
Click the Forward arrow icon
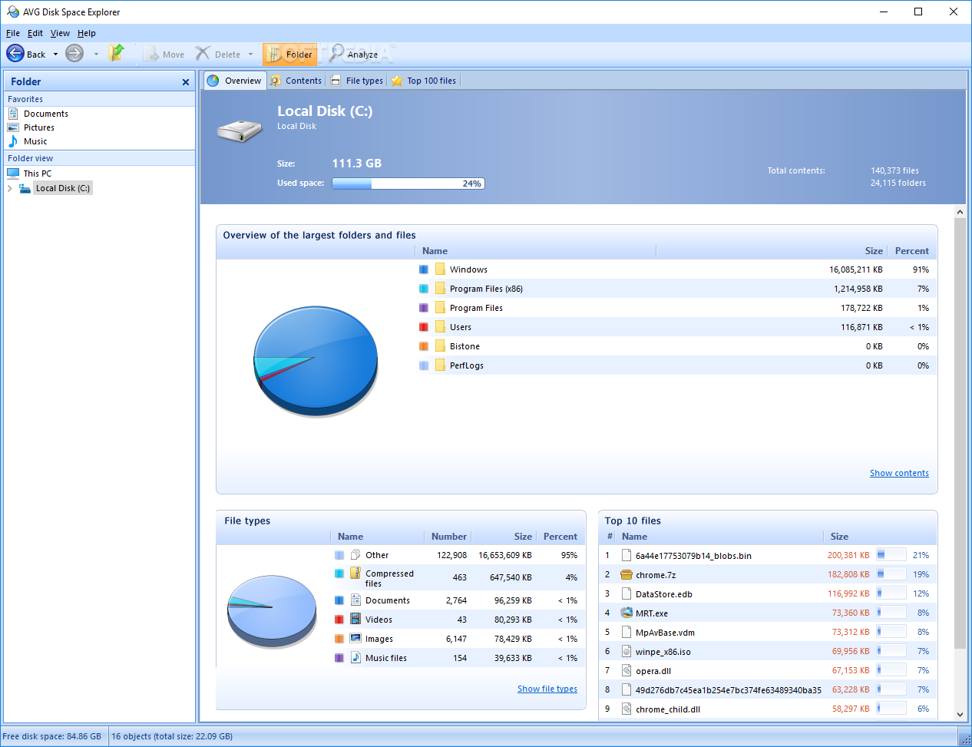(x=74, y=54)
